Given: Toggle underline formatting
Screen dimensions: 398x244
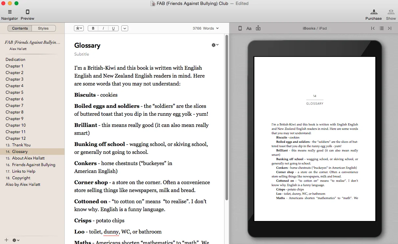Looking at the screenshot, I should point(113,28).
